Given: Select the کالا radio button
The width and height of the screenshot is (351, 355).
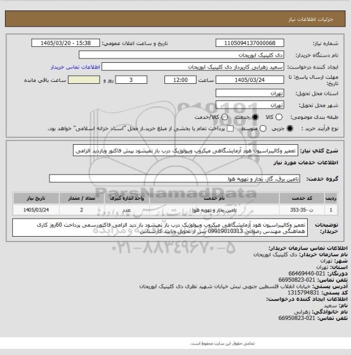Looking at the screenshot, I should [x=279, y=117].
